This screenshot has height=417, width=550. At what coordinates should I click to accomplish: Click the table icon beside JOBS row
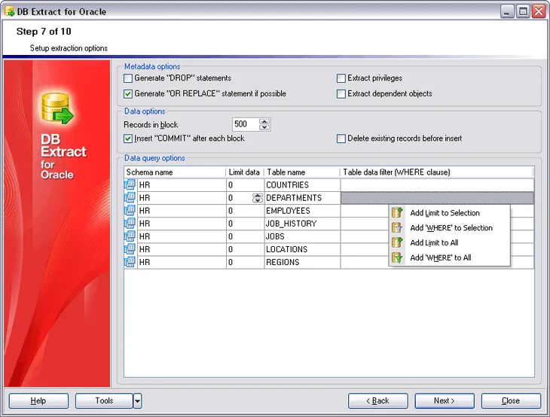point(130,236)
